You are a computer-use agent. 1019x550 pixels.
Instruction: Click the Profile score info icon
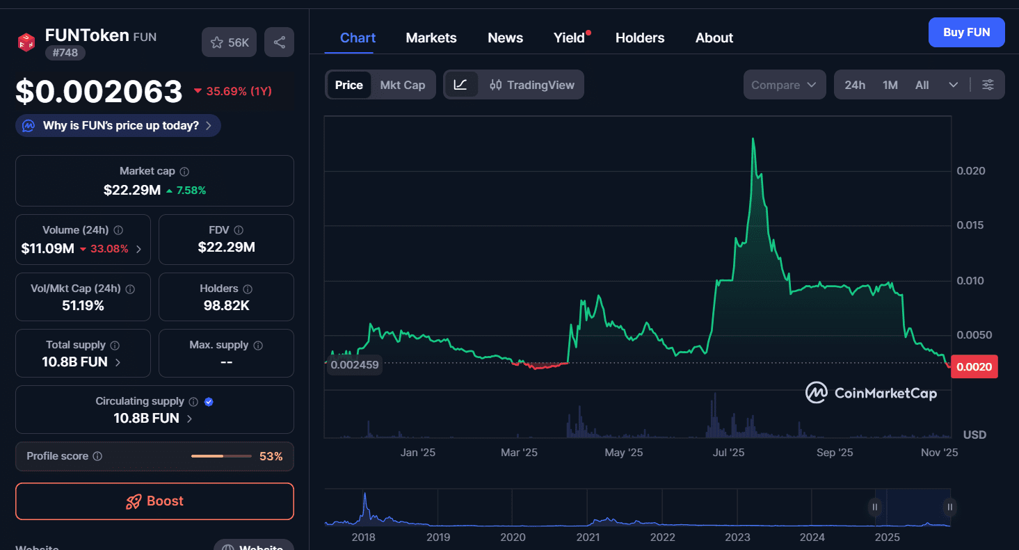point(97,456)
